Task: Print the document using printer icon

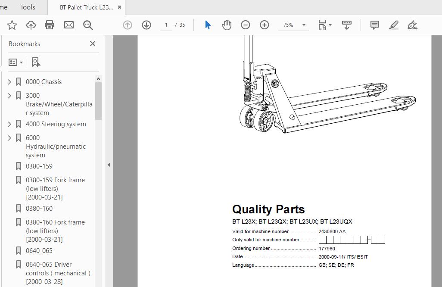Action: click(50, 25)
